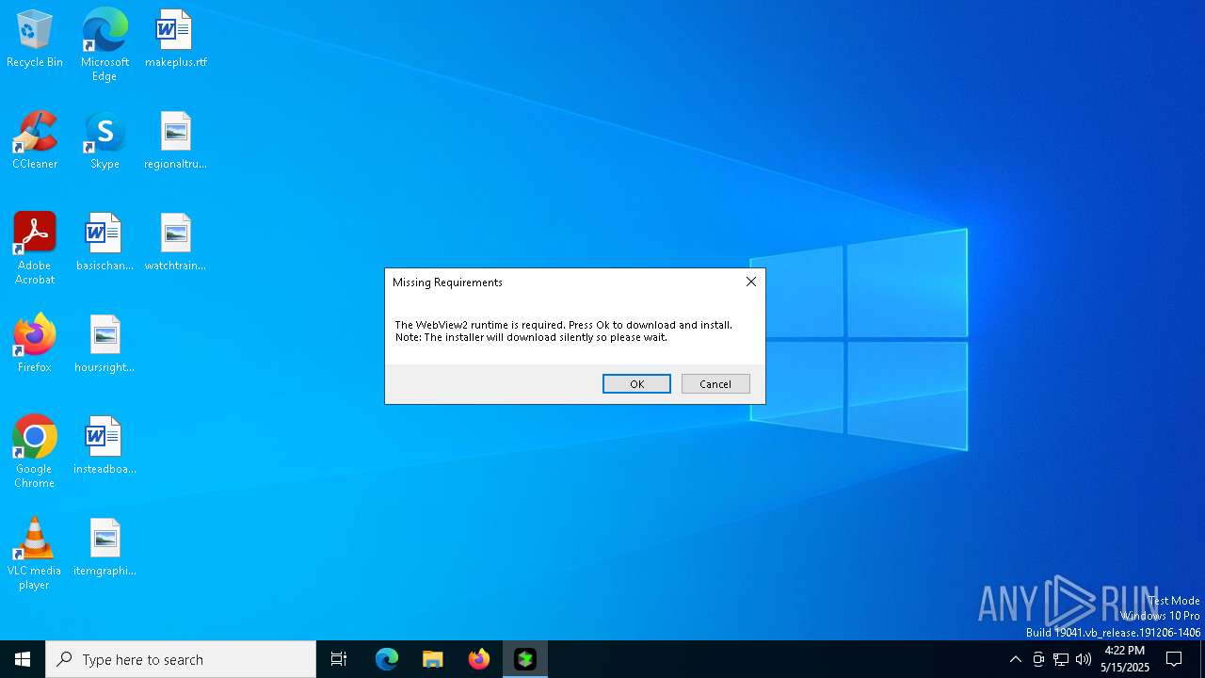
Task: Launch Firefox from the taskbar
Action: click(x=479, y=659)
